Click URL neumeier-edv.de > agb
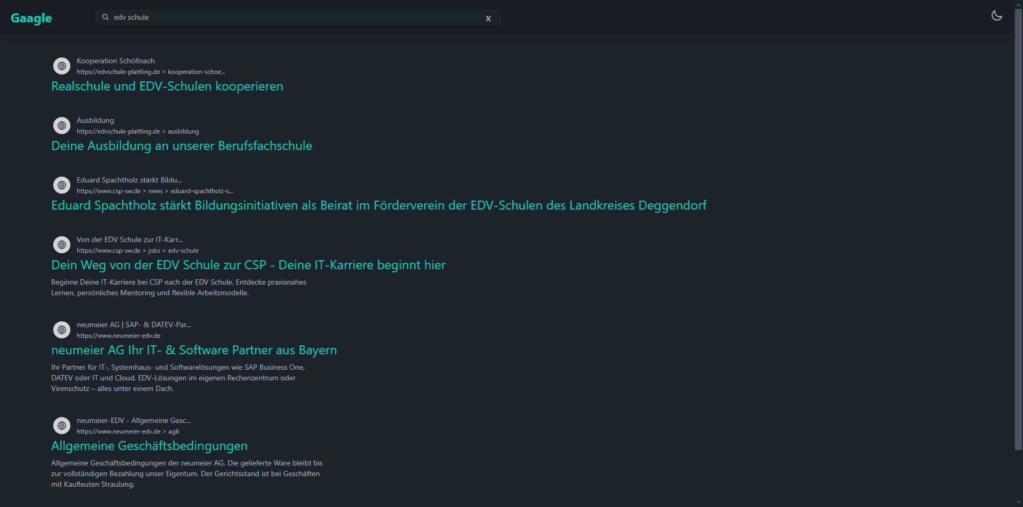 128,431
